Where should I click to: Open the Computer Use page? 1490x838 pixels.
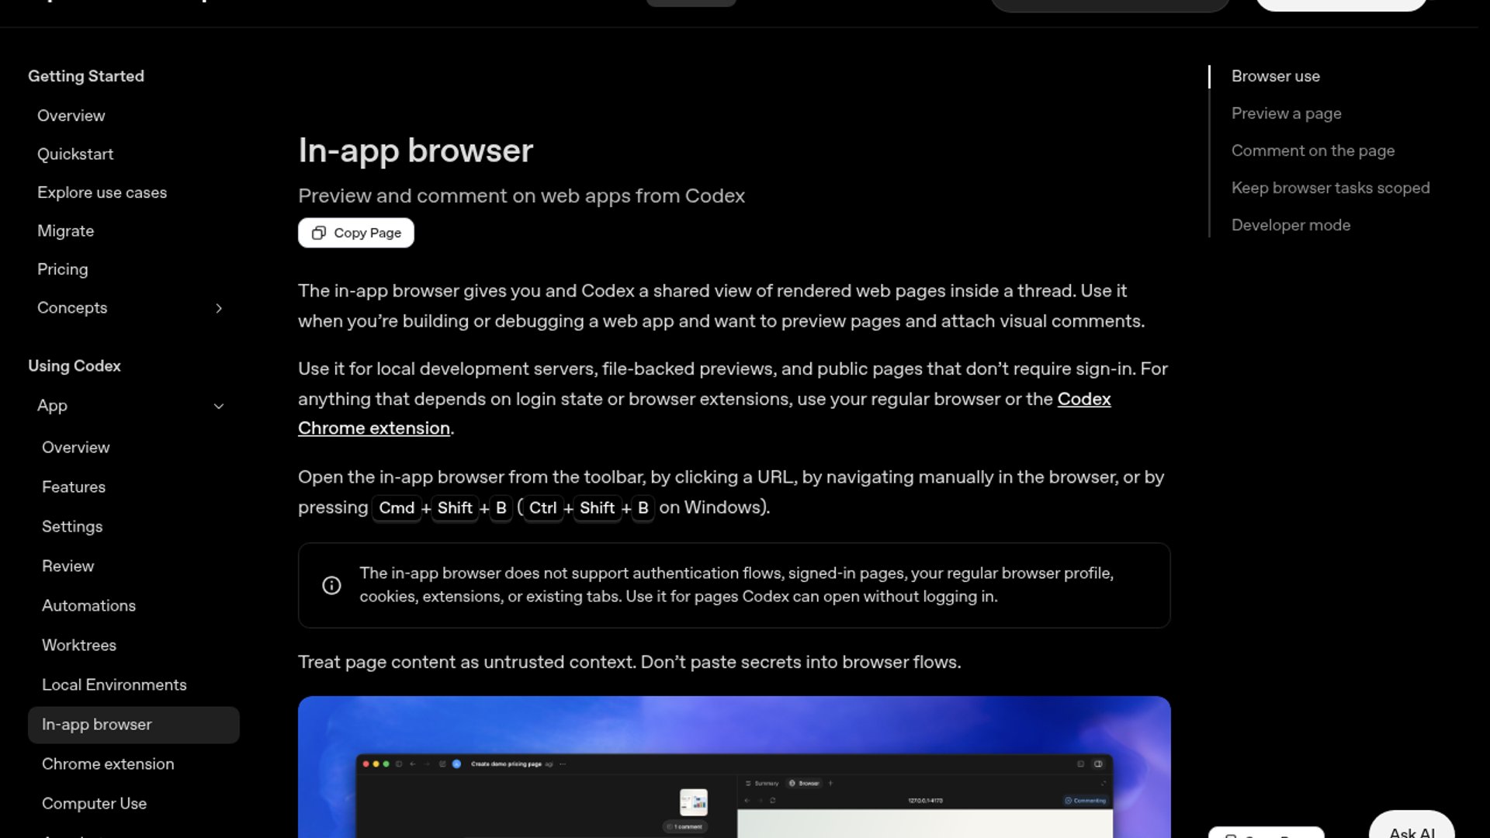click(94, 804)
